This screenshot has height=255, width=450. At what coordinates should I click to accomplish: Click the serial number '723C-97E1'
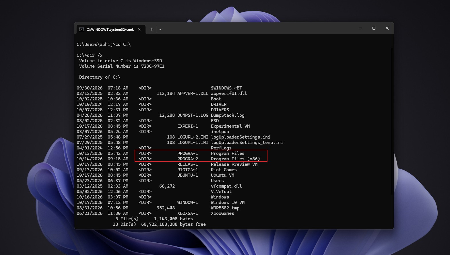tap(153, 66)
